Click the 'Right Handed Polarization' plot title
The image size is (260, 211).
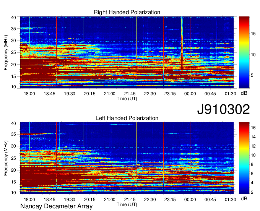[127, 12]
